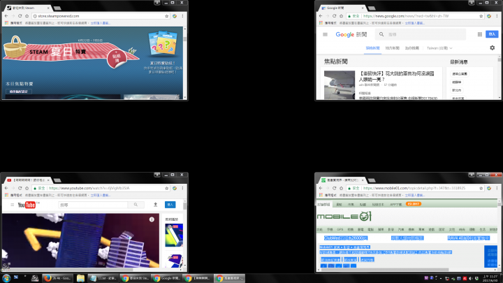Open Chrome menu in Google News window
Viewport: 503px width, 283px height.
[497, 15]
